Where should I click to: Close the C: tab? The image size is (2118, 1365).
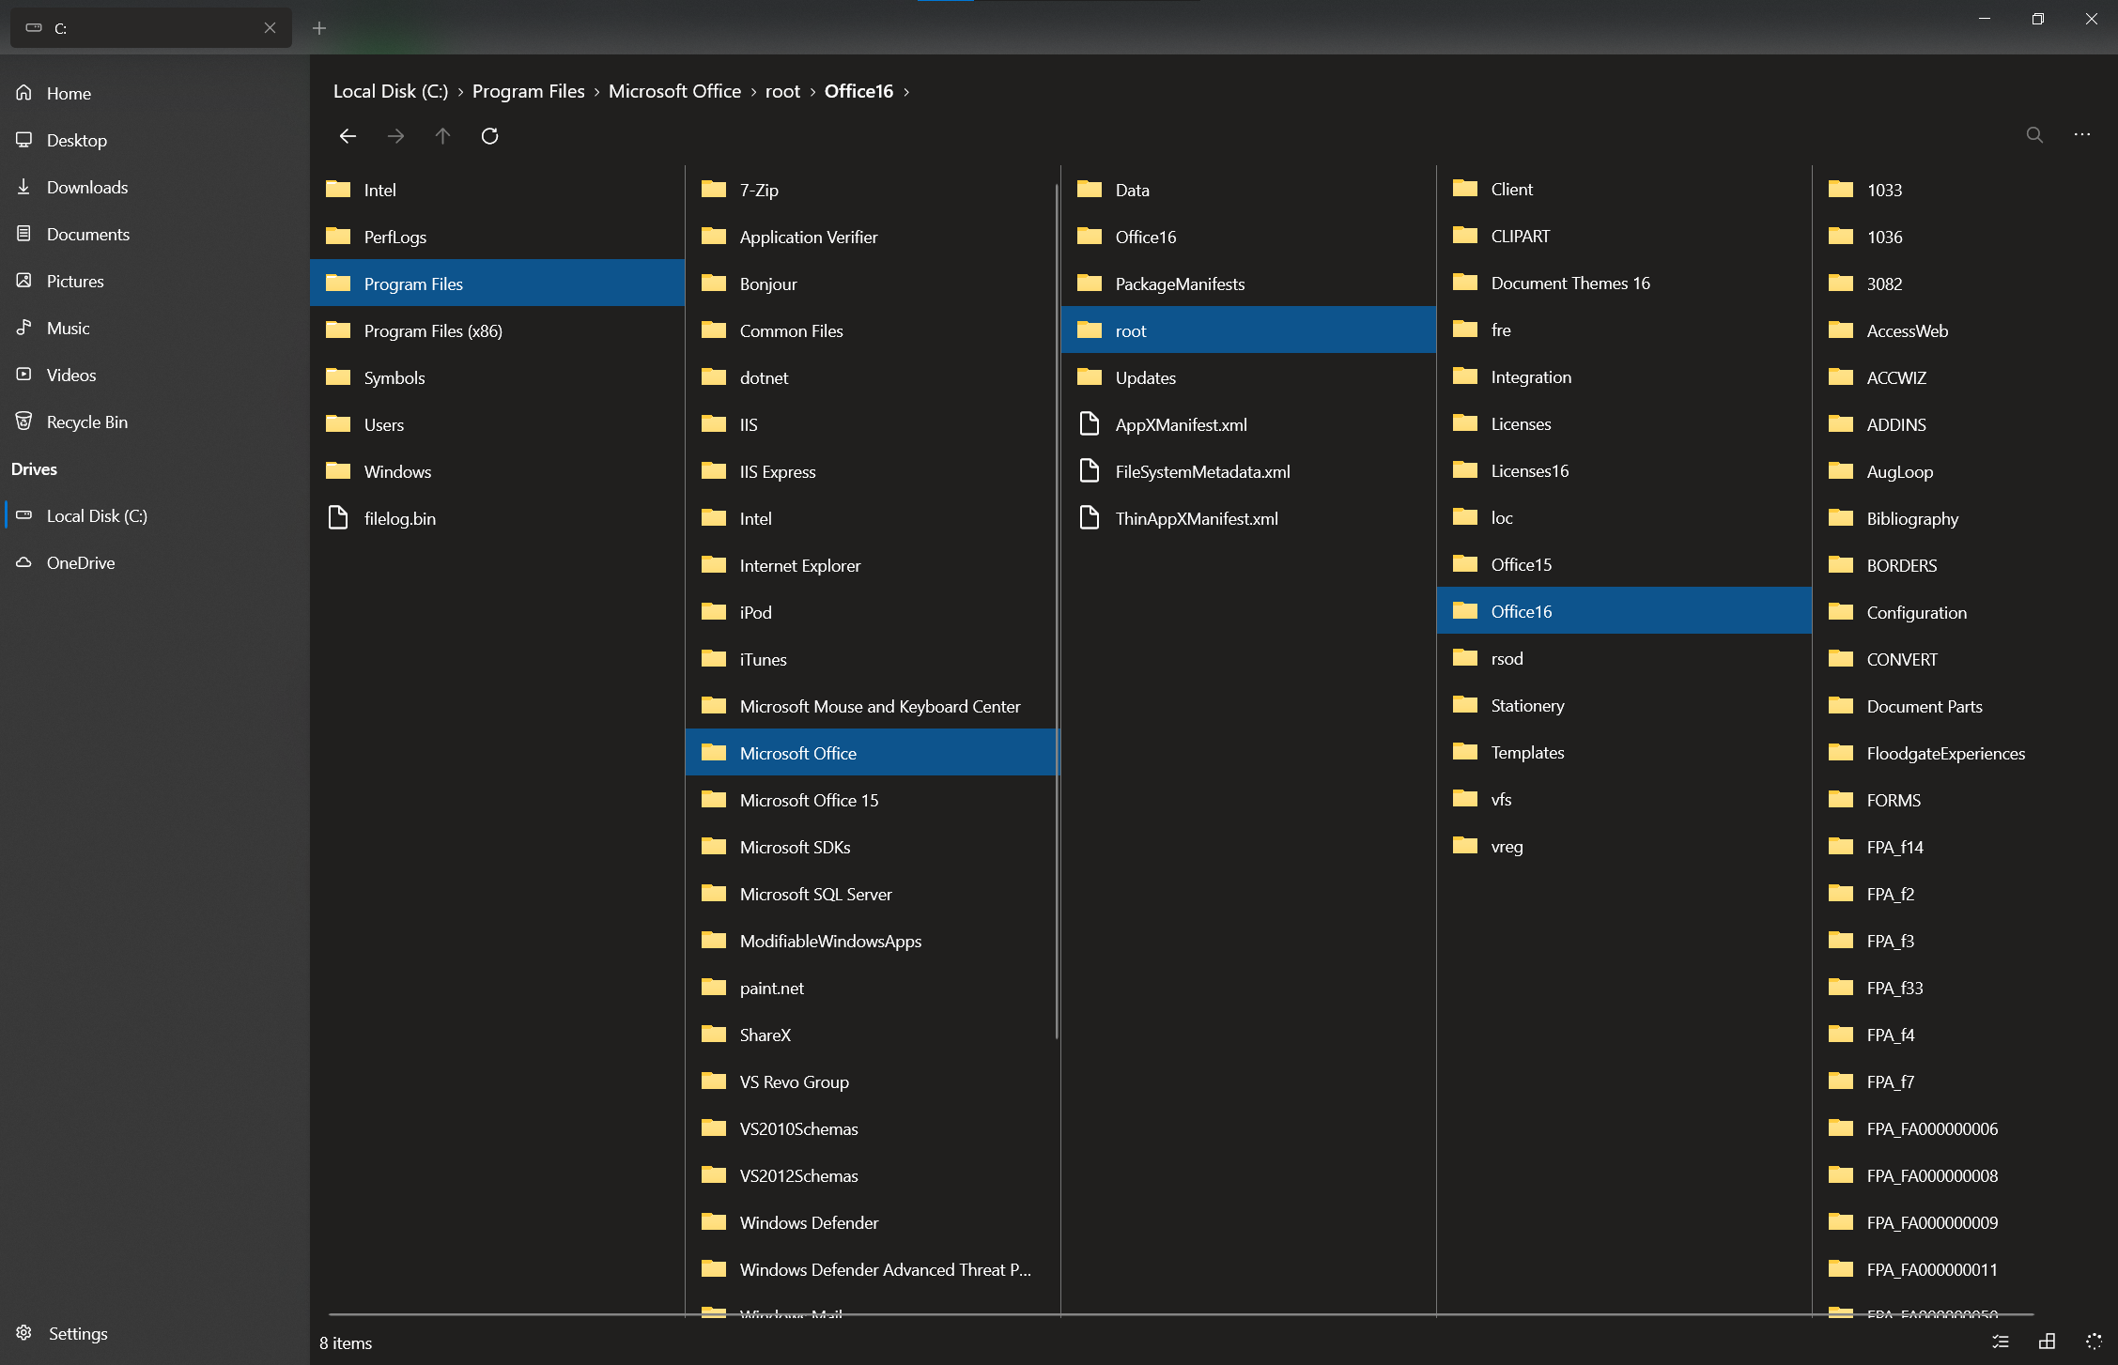click(x=271, y=28)
